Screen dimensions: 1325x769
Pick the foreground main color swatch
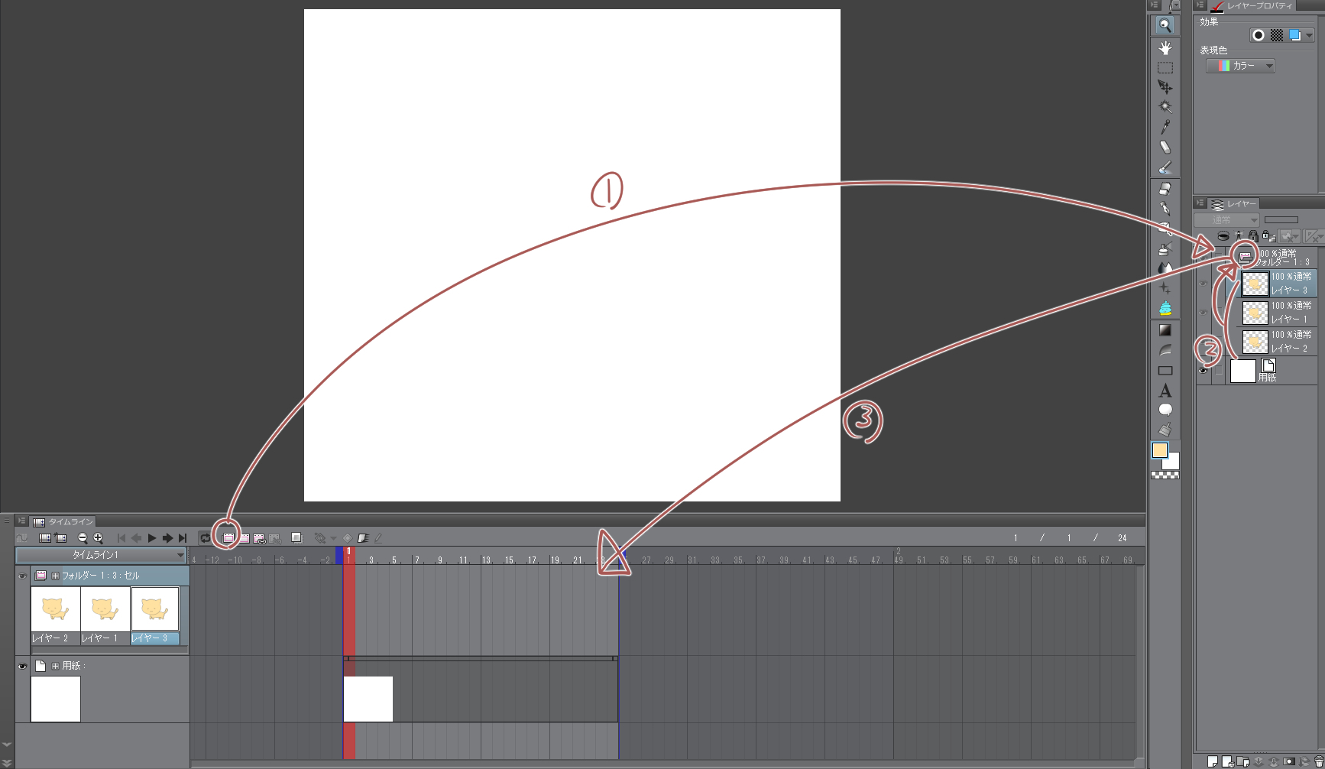click(x=1160, y=450)
